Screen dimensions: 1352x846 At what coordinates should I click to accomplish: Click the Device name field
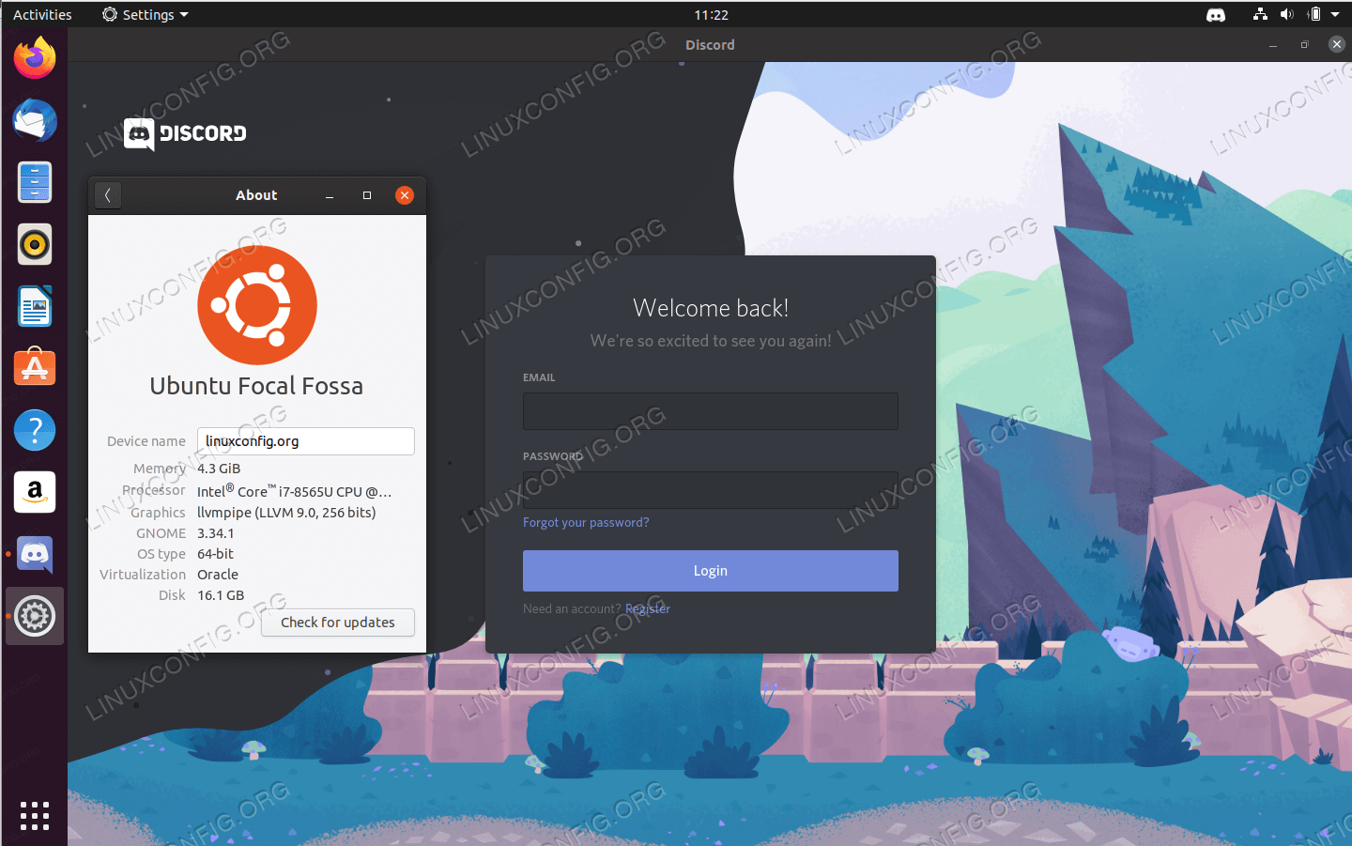[x=306, y=441]
